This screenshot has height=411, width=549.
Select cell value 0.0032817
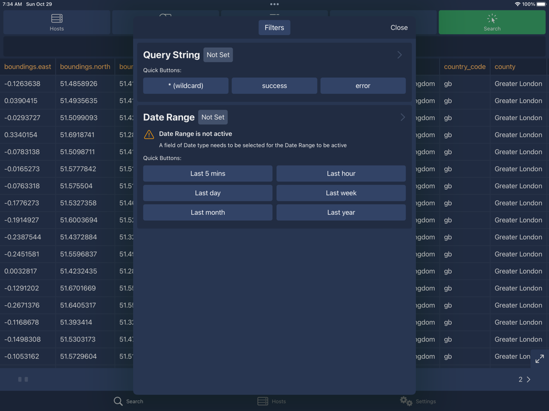21,271
